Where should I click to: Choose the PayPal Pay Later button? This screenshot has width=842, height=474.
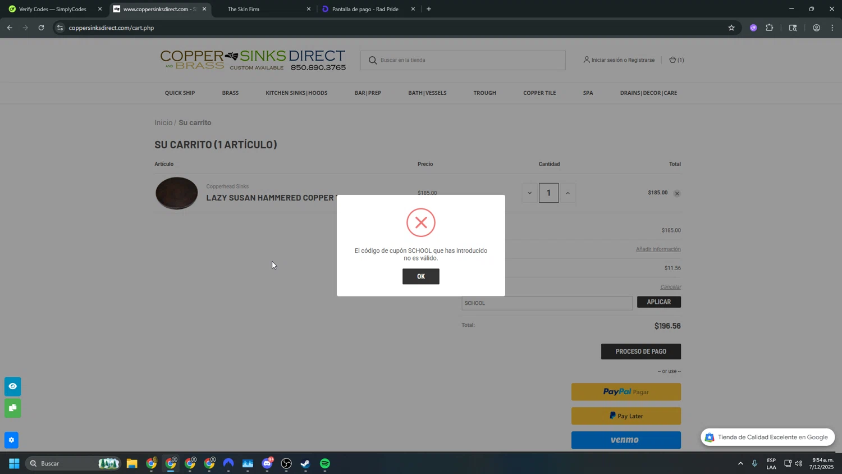pyautogui.click(x=626, y=416)
